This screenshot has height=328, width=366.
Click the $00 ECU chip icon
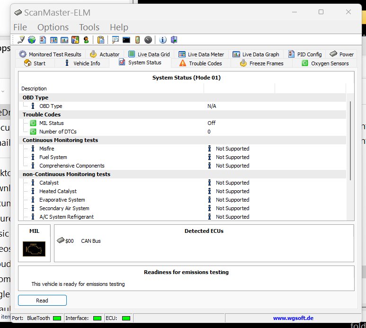coord(61,240)
